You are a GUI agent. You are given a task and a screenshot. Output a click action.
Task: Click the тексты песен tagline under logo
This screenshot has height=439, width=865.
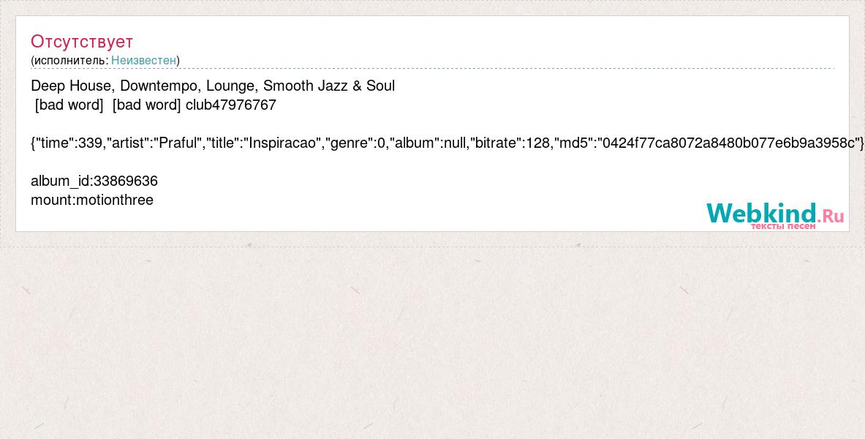tap(783, 226)
